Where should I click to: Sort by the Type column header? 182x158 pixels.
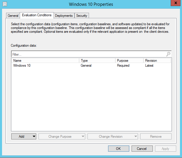97,61
